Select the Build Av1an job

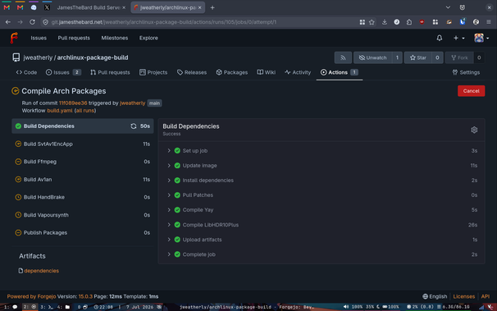82,180
